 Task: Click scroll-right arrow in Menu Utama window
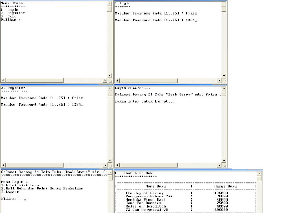click(105, 80)
